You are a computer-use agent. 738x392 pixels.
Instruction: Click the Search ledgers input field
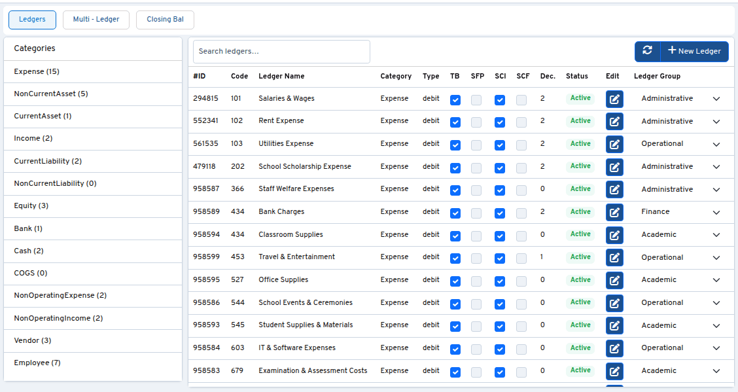tap(281, 51)
